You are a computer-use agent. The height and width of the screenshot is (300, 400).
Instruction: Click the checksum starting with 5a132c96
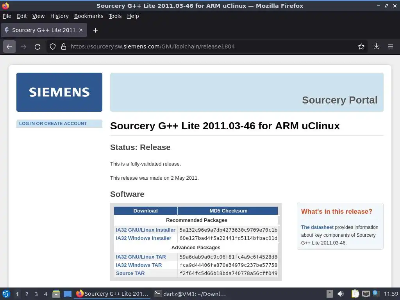click(x=228, y=230)
